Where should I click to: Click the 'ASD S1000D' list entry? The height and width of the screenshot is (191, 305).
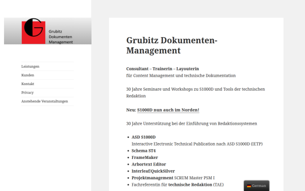143,137
